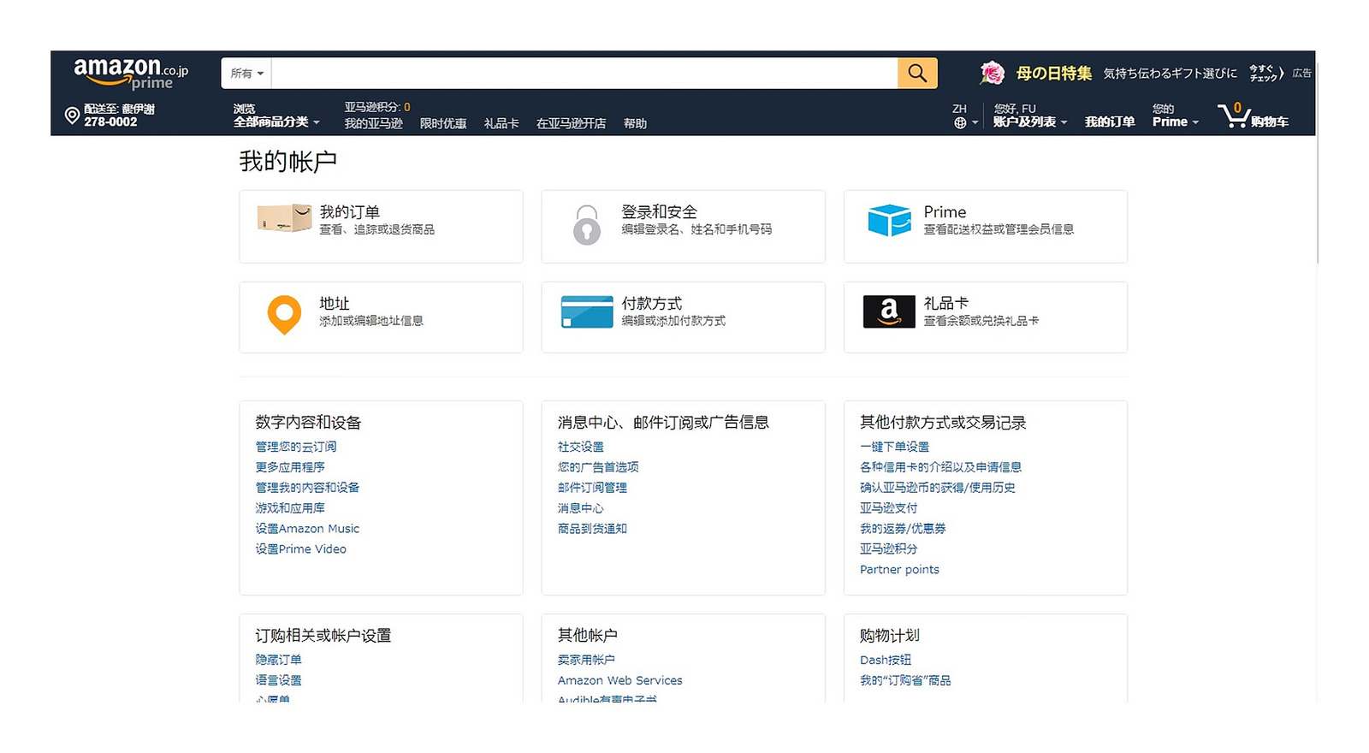Click the 我的订单 package box icon
This screenshot has height=753, width=1369.
[x=284, y=218]
